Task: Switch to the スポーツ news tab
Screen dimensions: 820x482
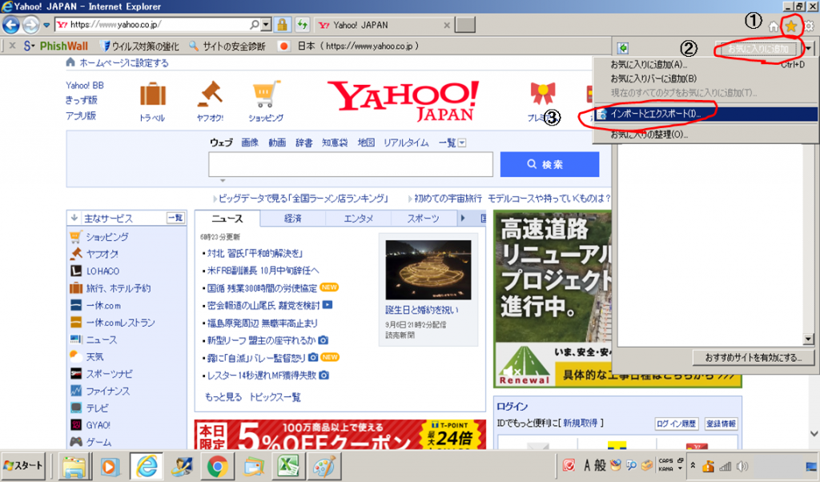Action: (423, 218)
